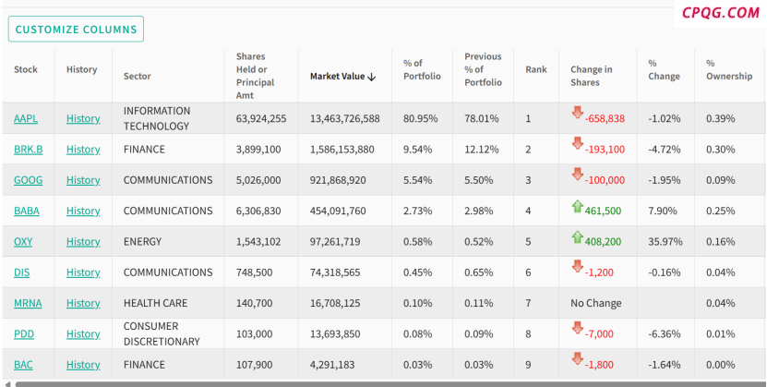Select the 408,200 change in shares

point(603,242)
